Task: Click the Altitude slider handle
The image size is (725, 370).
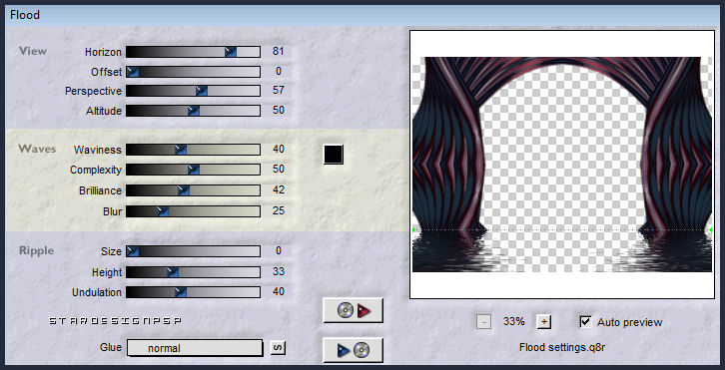Action: (x=194, y=111)
